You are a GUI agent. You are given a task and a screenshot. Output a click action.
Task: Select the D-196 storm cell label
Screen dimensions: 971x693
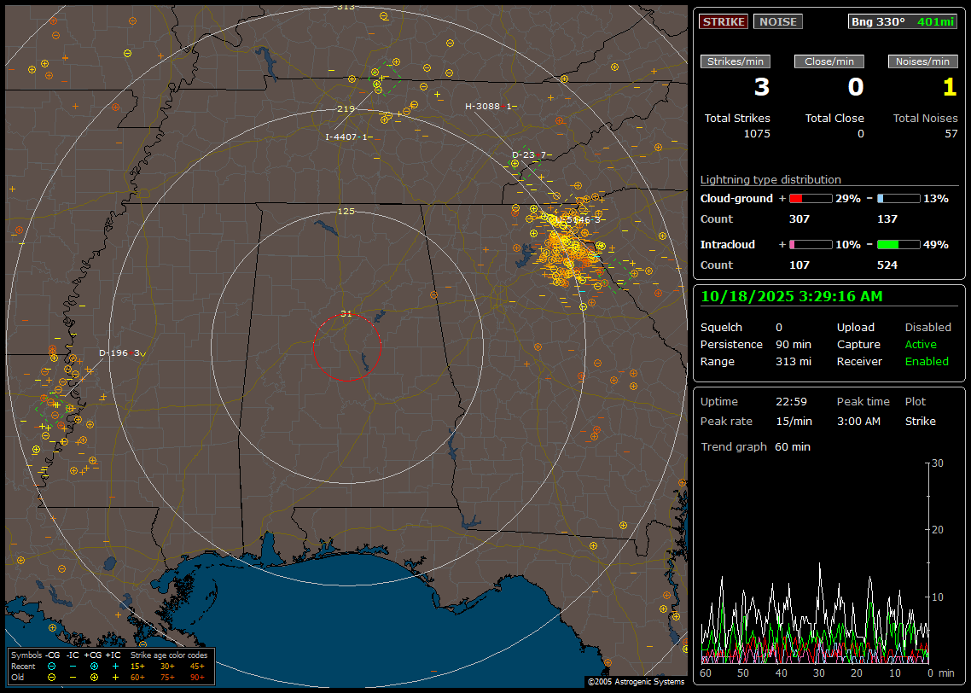click(x=119, y=353)
